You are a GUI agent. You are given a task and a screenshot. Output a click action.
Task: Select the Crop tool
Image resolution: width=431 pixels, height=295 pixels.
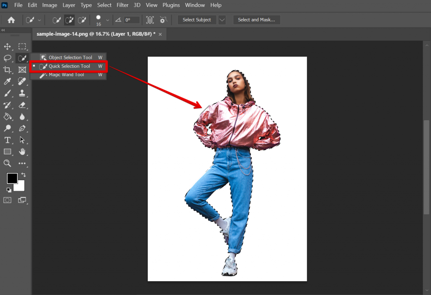[x=7, y=70]
